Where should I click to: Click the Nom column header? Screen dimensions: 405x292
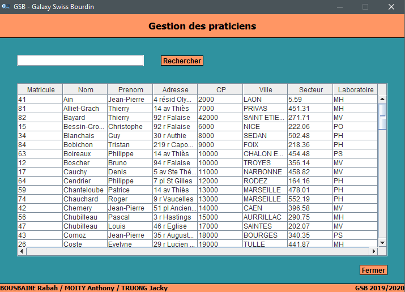[x=86, y=89]
